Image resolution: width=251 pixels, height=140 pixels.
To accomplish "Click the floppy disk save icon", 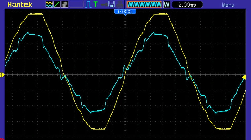I will click(112, 5).
